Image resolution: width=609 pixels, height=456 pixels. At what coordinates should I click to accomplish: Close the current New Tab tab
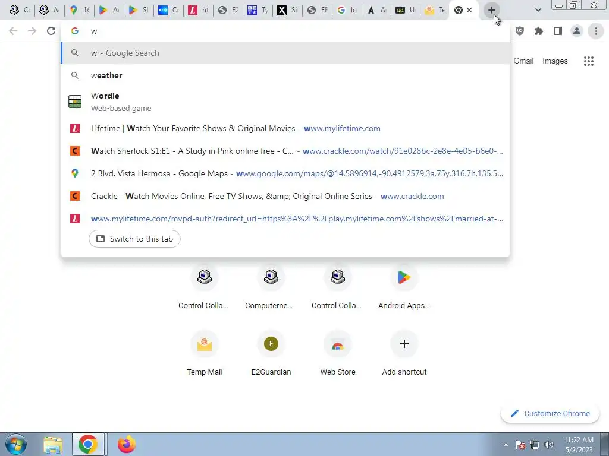pos(469,10)
